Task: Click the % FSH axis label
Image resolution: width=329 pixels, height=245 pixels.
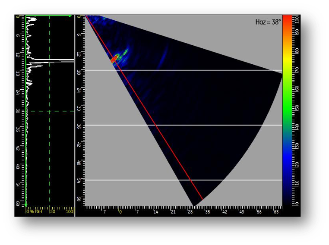Action: [x=34, y=212]
